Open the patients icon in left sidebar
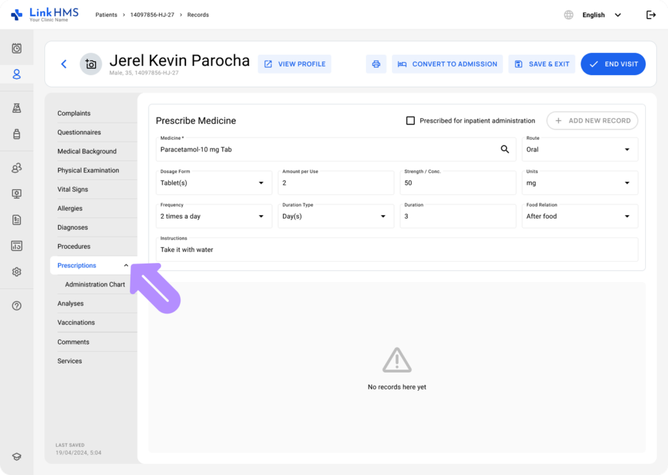This screenshot has height=475, width=668. point(17,74)
